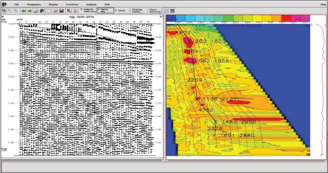Click the open folder icon in toolbar
328x173 pixels.
(55, 10)
